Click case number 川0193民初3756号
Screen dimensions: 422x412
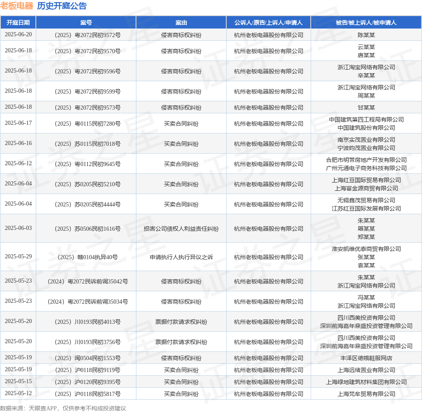87,342
